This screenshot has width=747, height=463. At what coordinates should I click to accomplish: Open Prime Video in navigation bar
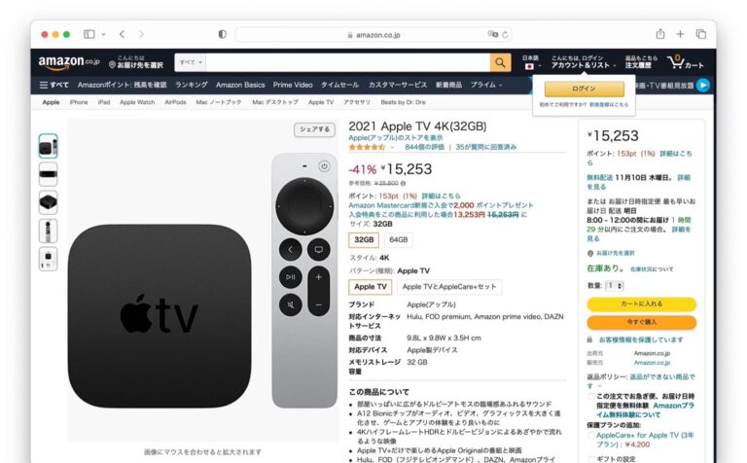tap(293, 85)
